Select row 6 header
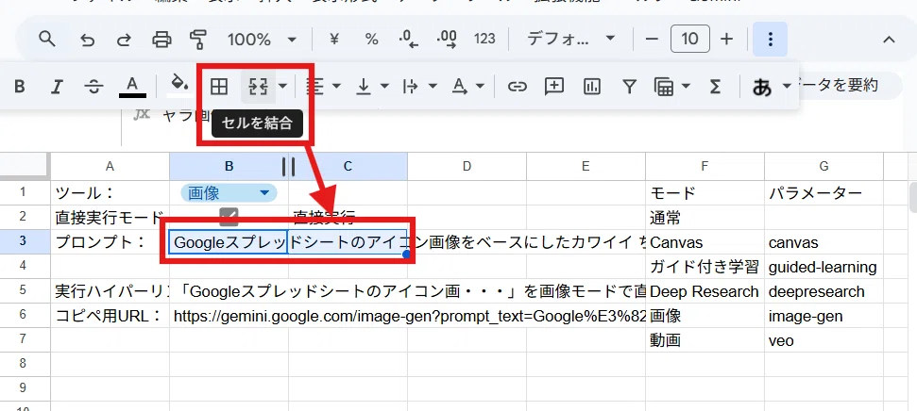917x411 pixels. tap(24, 315)
